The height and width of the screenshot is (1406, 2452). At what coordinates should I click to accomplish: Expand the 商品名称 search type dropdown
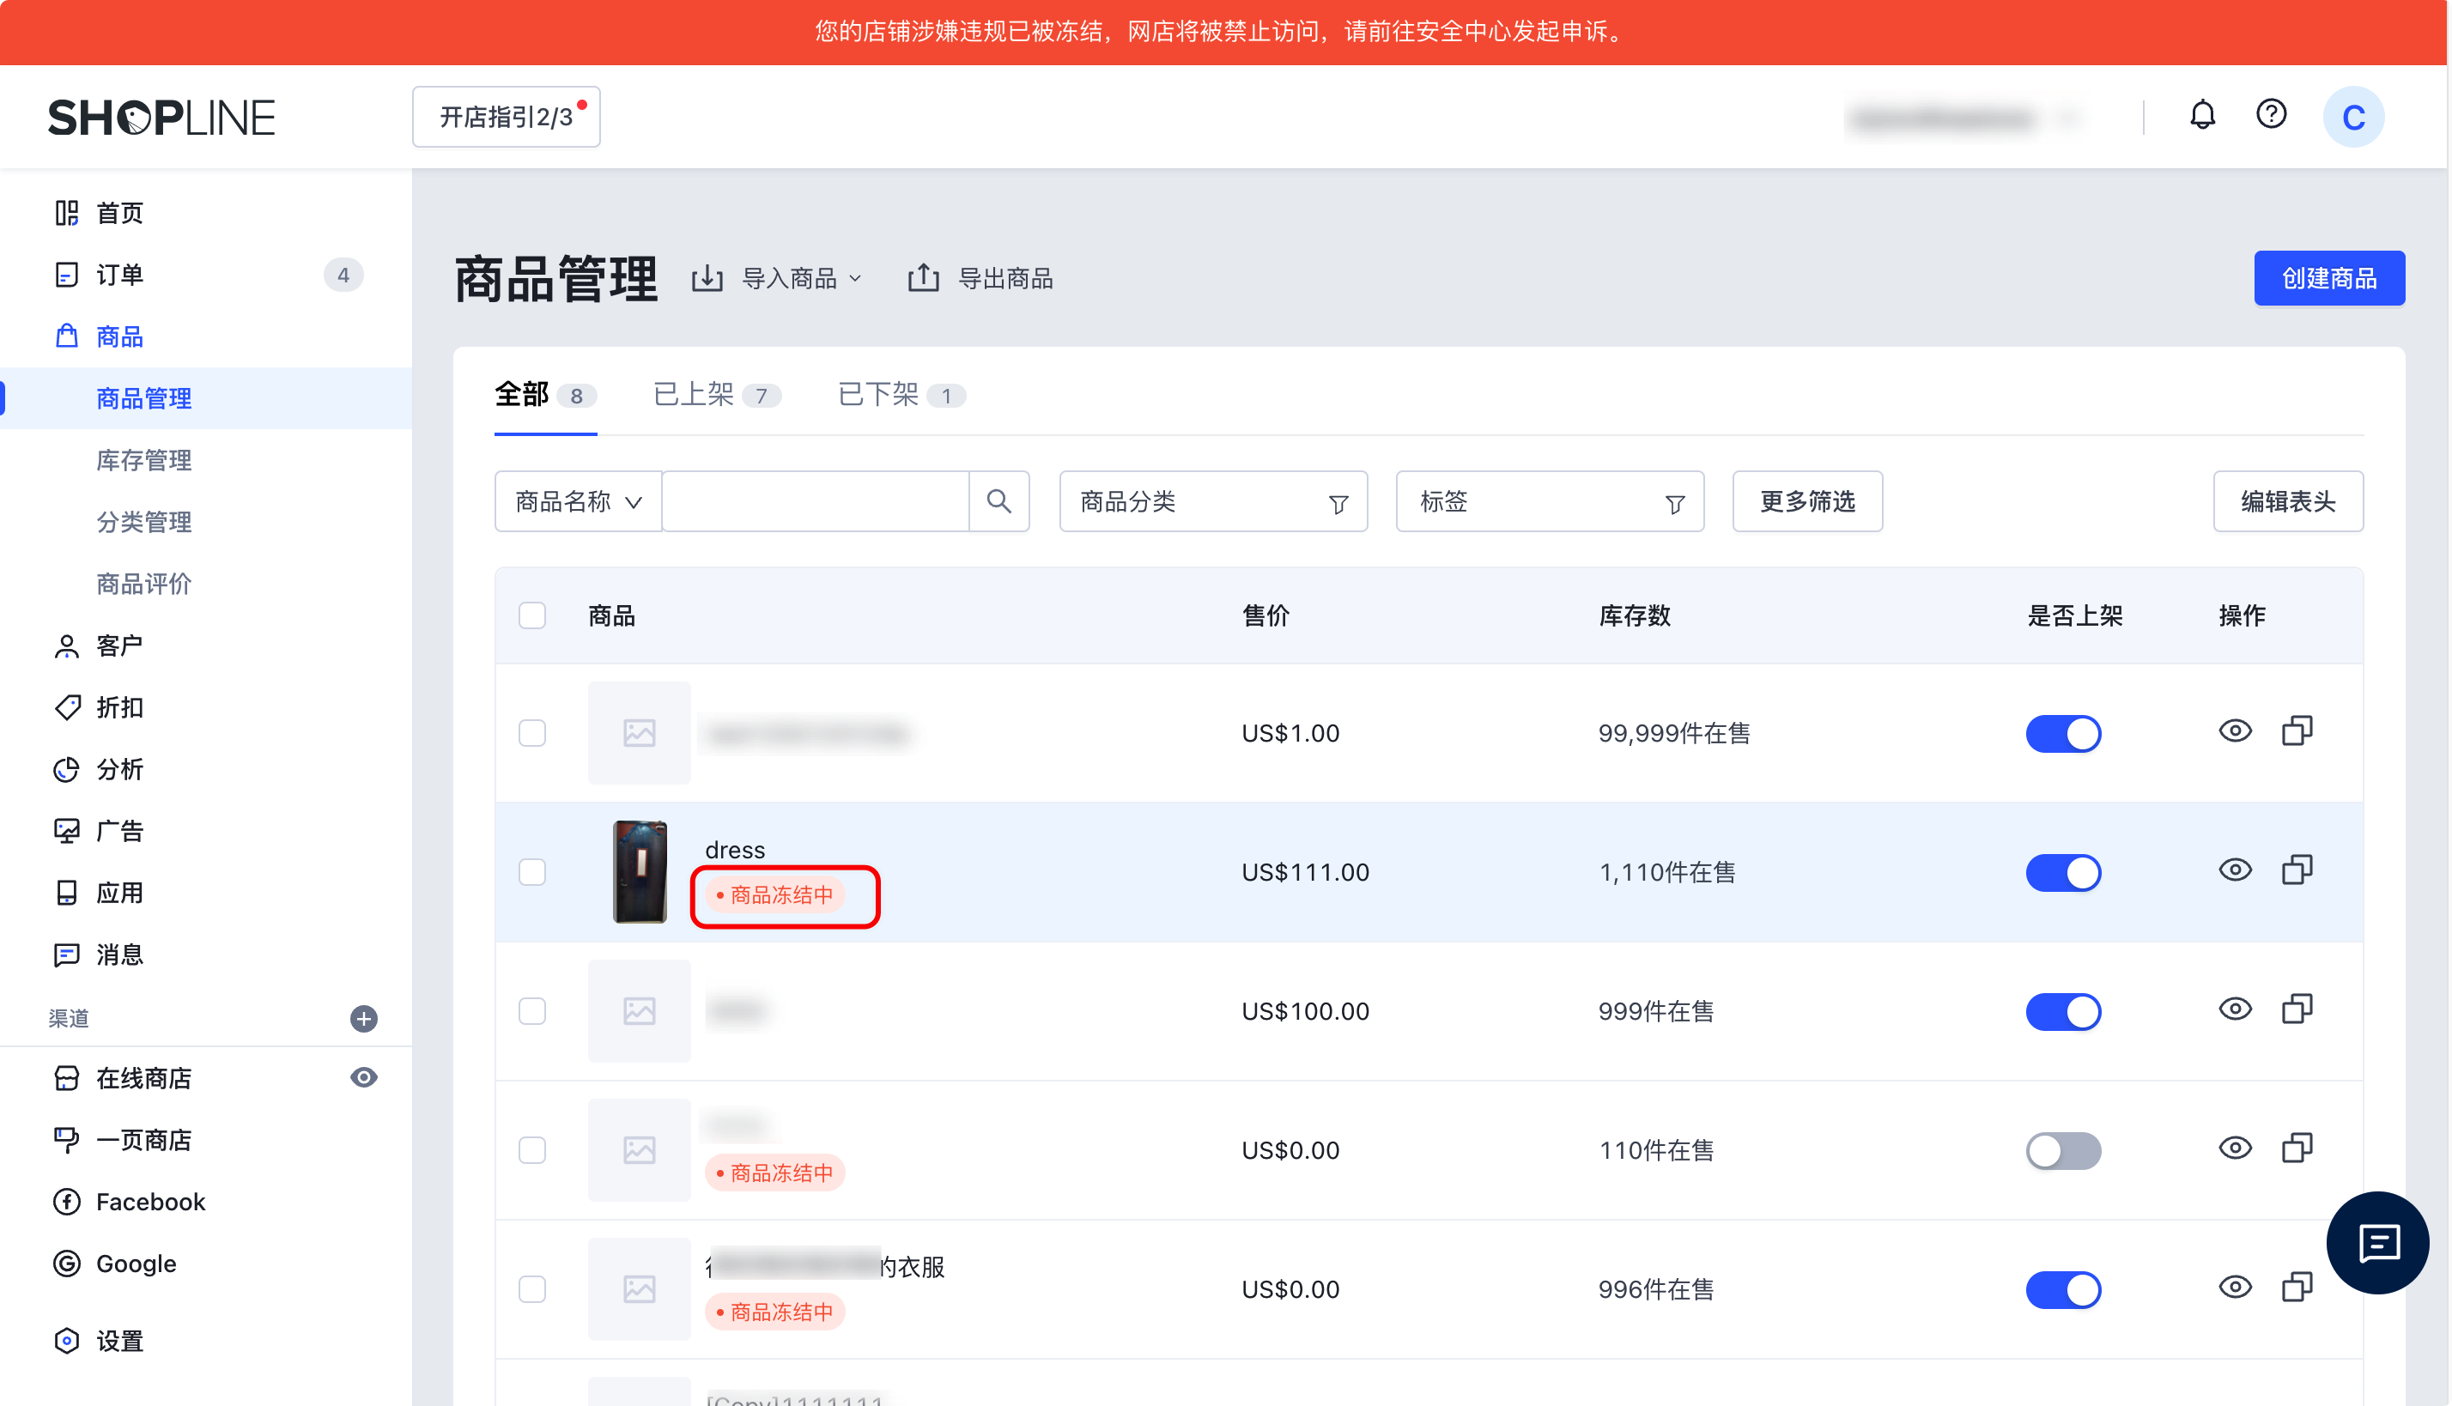[578, 501]
